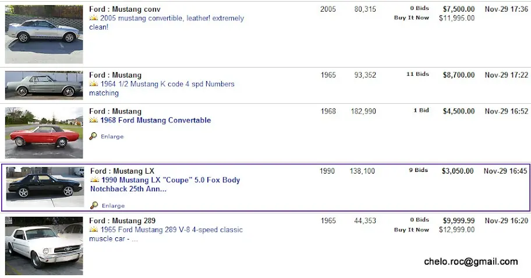
Task: Click the sunrise icon next to 1964 1/2 Mustang K code
Action: click(x=93, y=84)
